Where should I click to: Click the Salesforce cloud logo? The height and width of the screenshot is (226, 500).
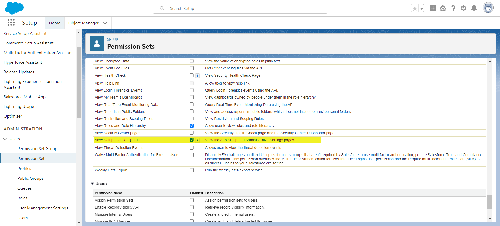coord(14,8)
